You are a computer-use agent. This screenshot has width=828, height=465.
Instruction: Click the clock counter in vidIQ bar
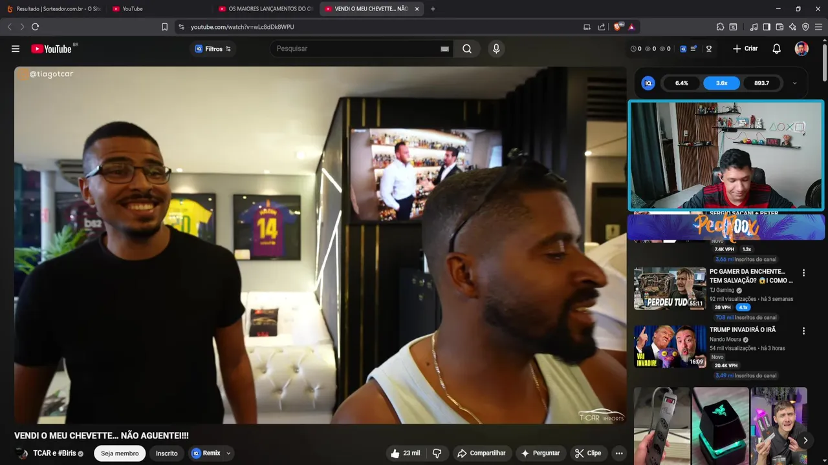(x=636, y=48)
